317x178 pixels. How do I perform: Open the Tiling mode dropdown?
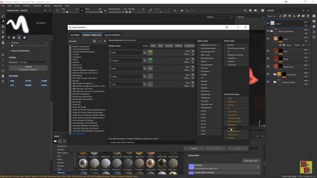[33, 62]
